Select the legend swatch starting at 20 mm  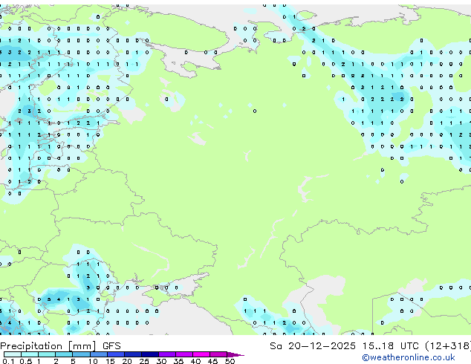point(133,354)
